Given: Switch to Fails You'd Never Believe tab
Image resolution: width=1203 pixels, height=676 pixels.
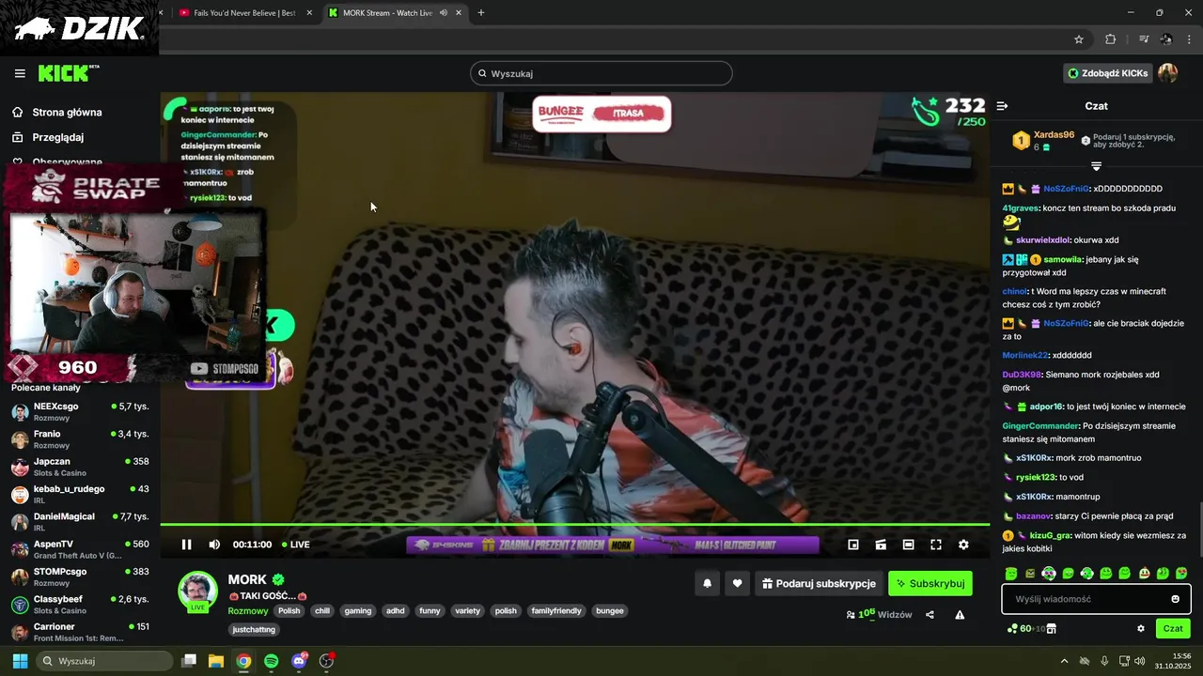Looking at the screenshot, I should 244,13.
